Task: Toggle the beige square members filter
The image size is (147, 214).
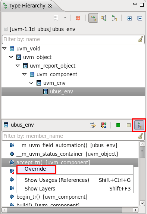Action: click(129, 125)
